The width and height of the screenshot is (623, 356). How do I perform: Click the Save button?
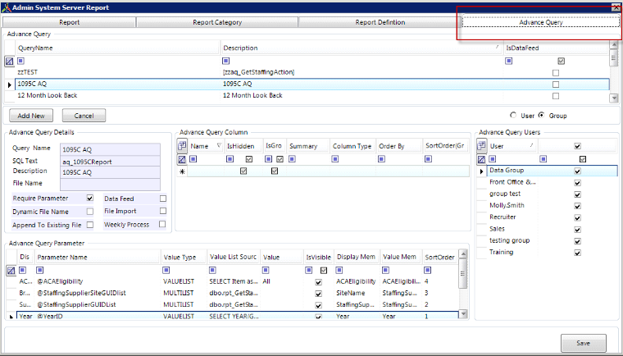584,343
